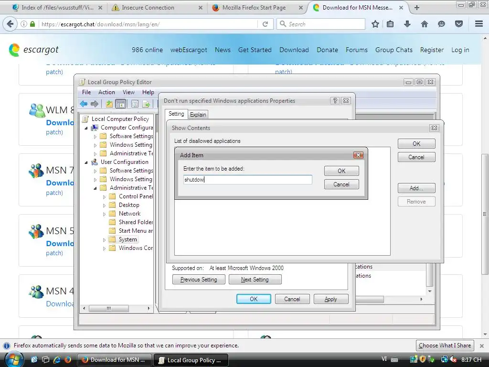489x367 pixels.
Task: Expand Software Settings under Computer Configuration
Action: click(x=95, y=136)
